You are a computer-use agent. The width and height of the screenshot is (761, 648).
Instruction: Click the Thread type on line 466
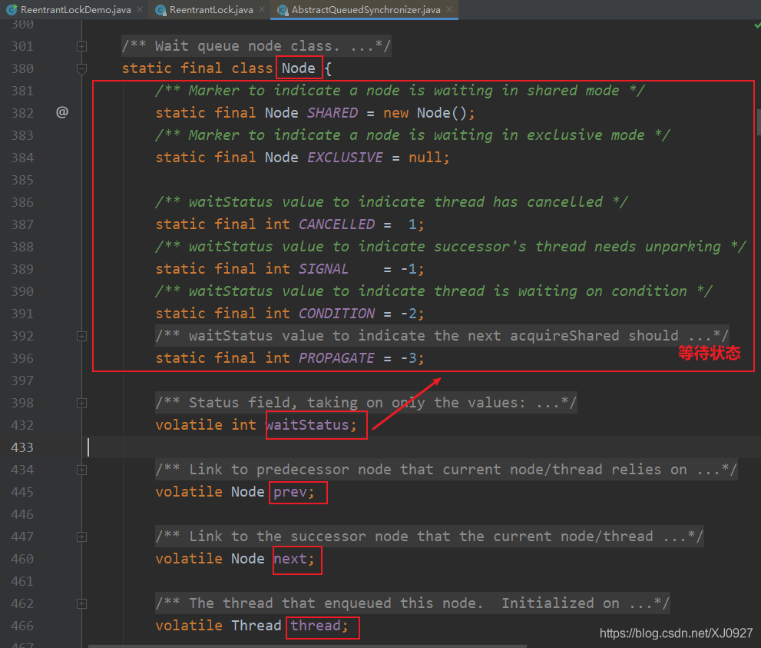point(256,625)
